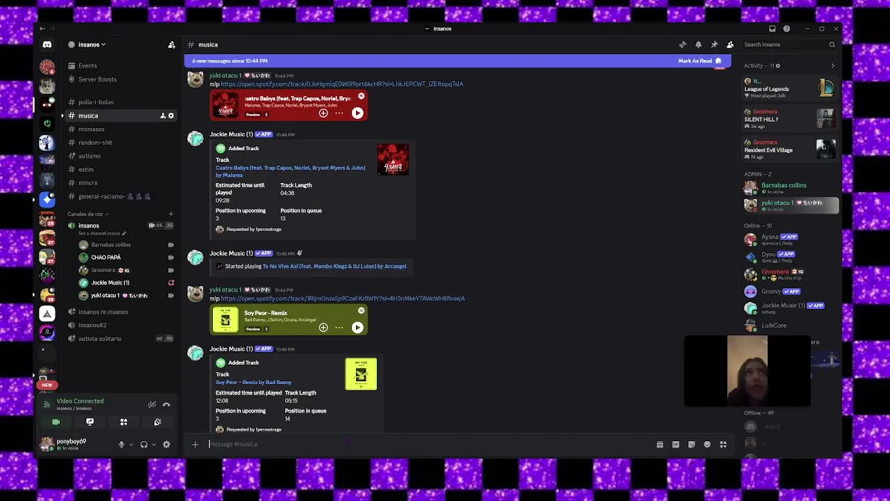Open the help icon in title bar
Viewport: 890px width, 501px height.
(786, 29)
